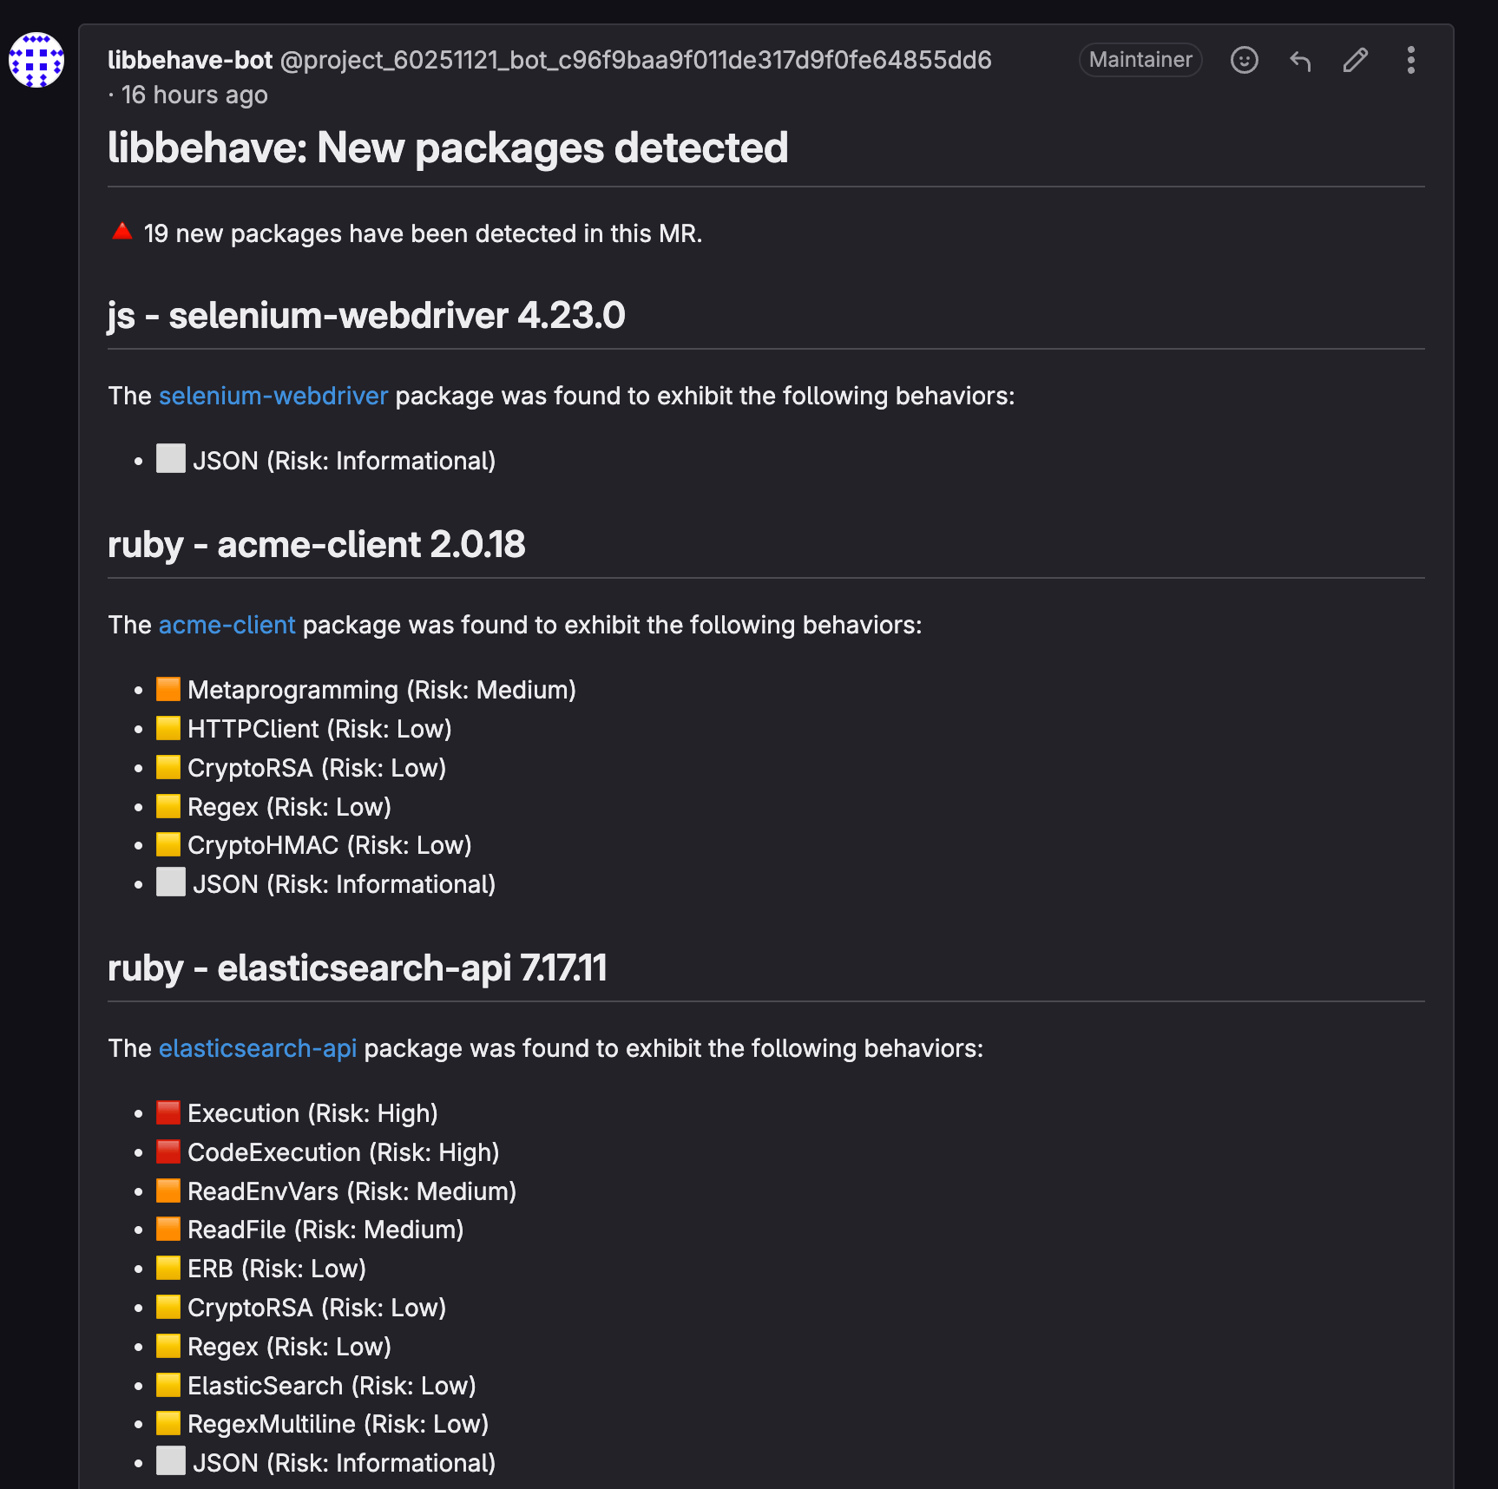Click the red warning triangle icon
Screen dimensions: 1498x1489
click(122, 232)
